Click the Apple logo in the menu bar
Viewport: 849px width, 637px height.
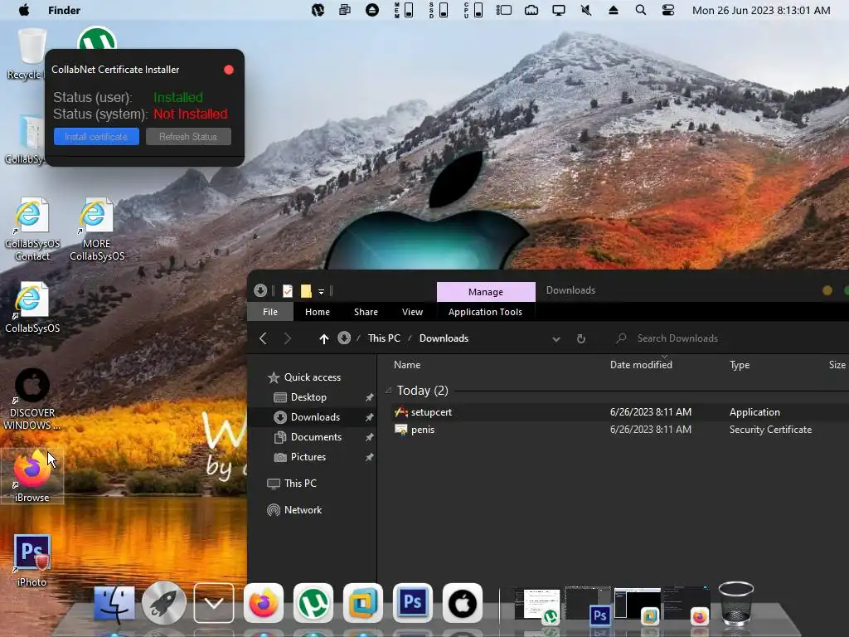[x=24, y=10]
